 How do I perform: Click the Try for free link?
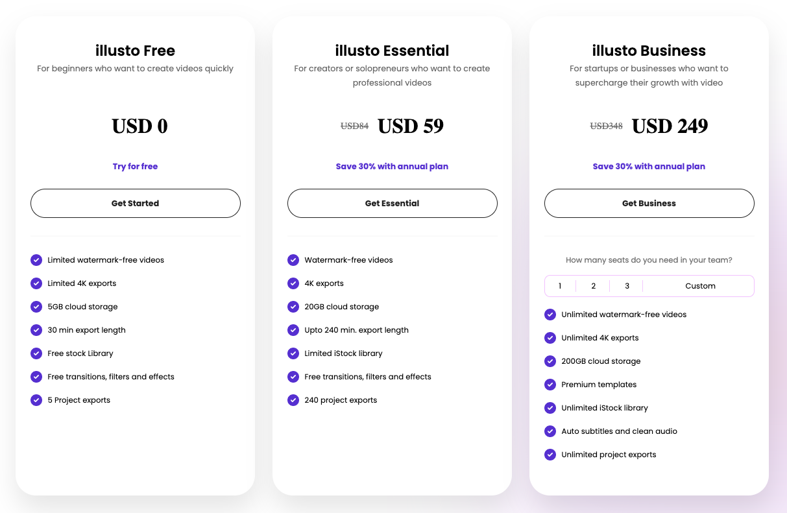(135, 167)
